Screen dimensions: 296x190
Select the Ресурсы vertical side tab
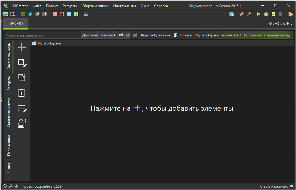(9, 83)
